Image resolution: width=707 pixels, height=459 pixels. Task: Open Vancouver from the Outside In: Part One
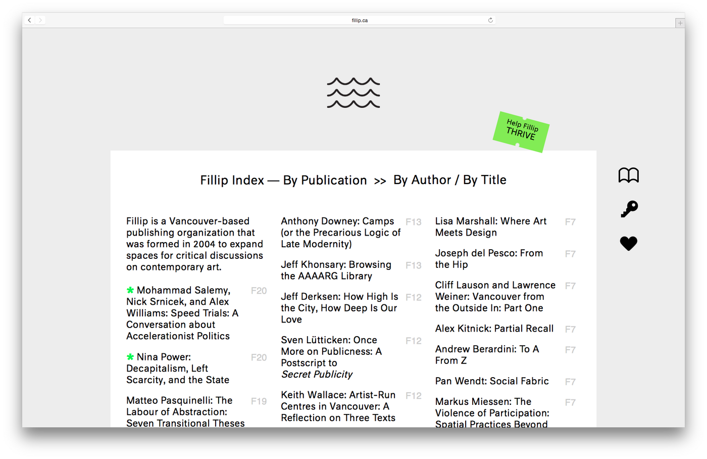[495, 297]
